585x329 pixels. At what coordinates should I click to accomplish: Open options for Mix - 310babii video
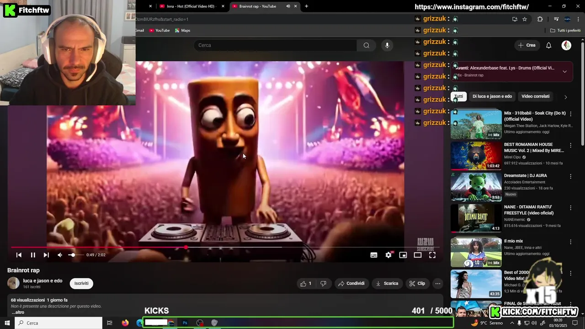click(570, 114)
